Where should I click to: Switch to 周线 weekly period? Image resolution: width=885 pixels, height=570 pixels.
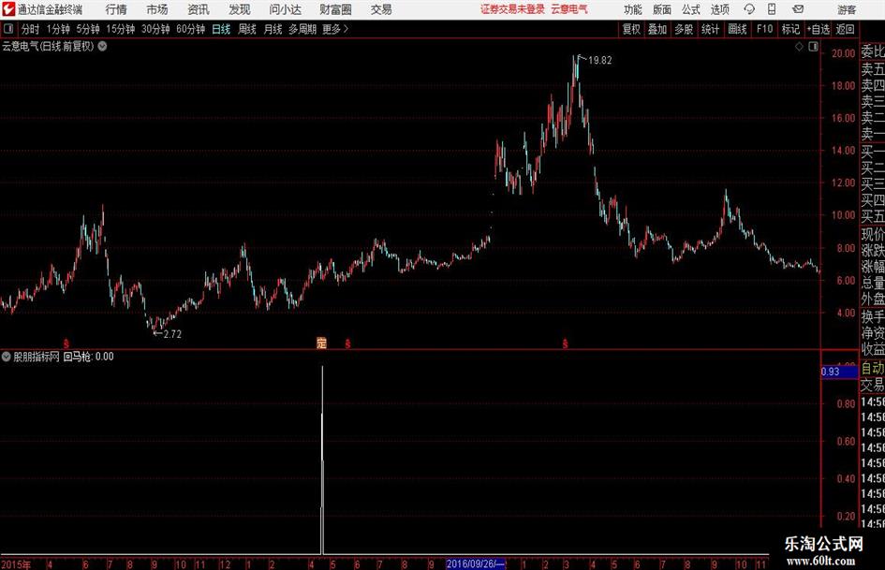point(247,29)
